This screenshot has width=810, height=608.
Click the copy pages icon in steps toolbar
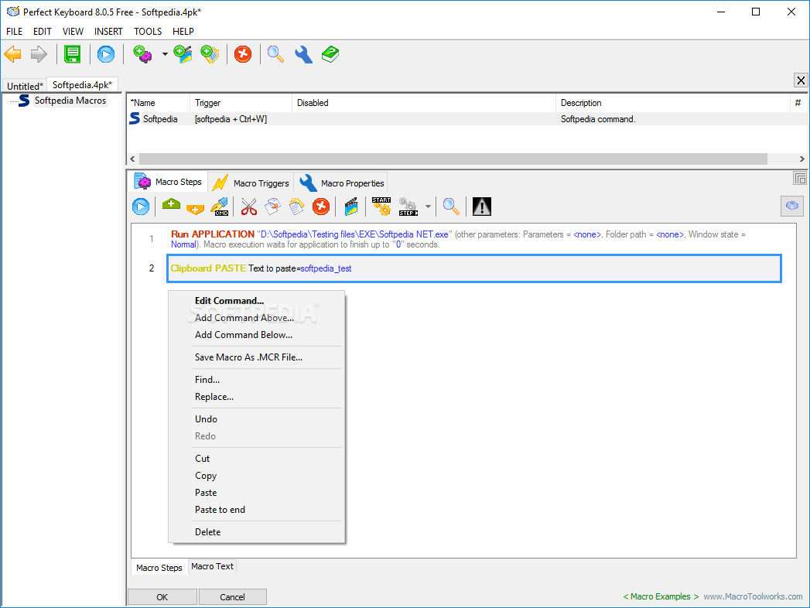(x=273, y=207)
